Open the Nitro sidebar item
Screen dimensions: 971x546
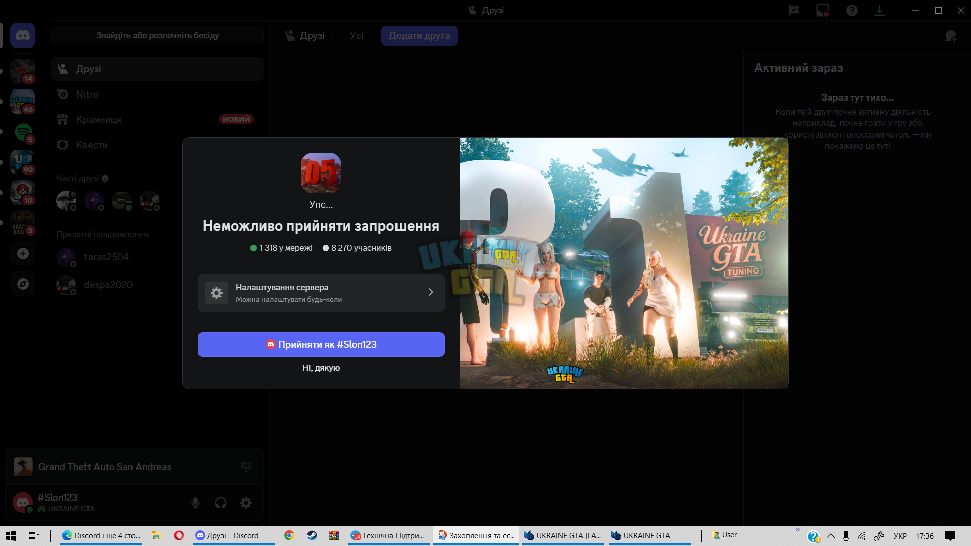coord(157,94)
